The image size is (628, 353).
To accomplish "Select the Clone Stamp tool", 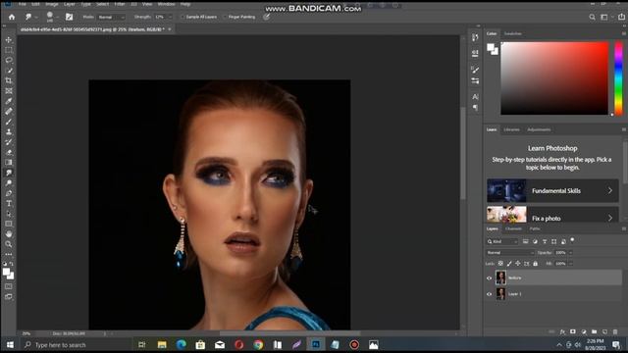I will coord(9,131).
